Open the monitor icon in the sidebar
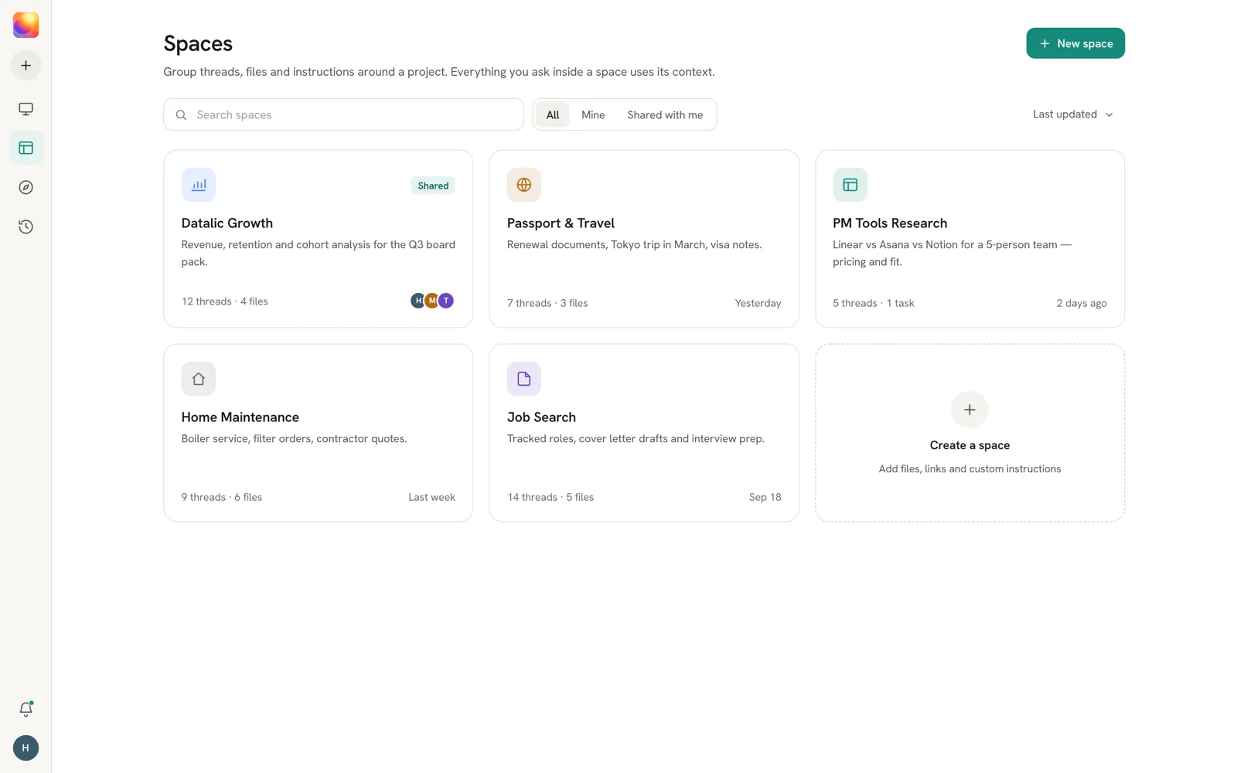The height and width of the screenshot is (773, 1237). pyautogui.click(x=26, y=109)
